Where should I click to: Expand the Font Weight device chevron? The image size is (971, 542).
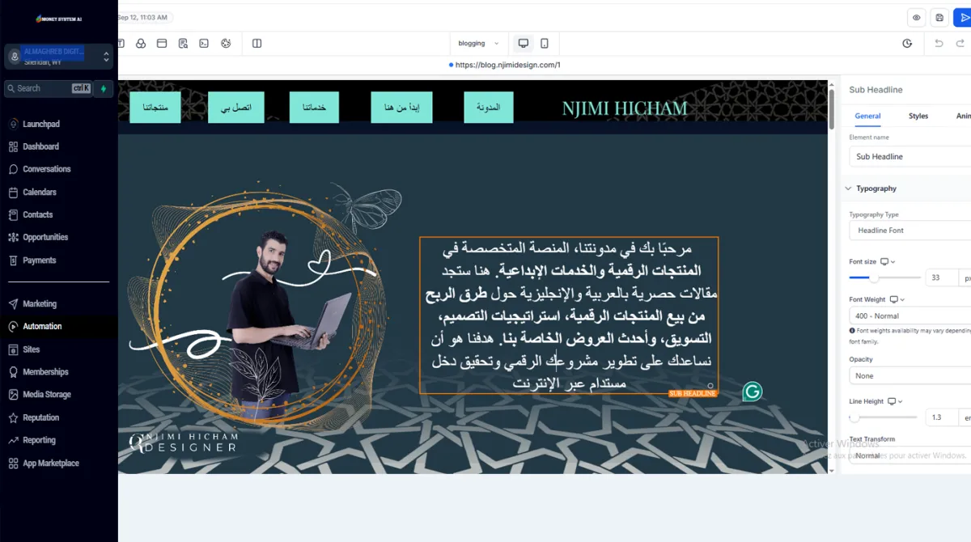click(x=903, y=299)
